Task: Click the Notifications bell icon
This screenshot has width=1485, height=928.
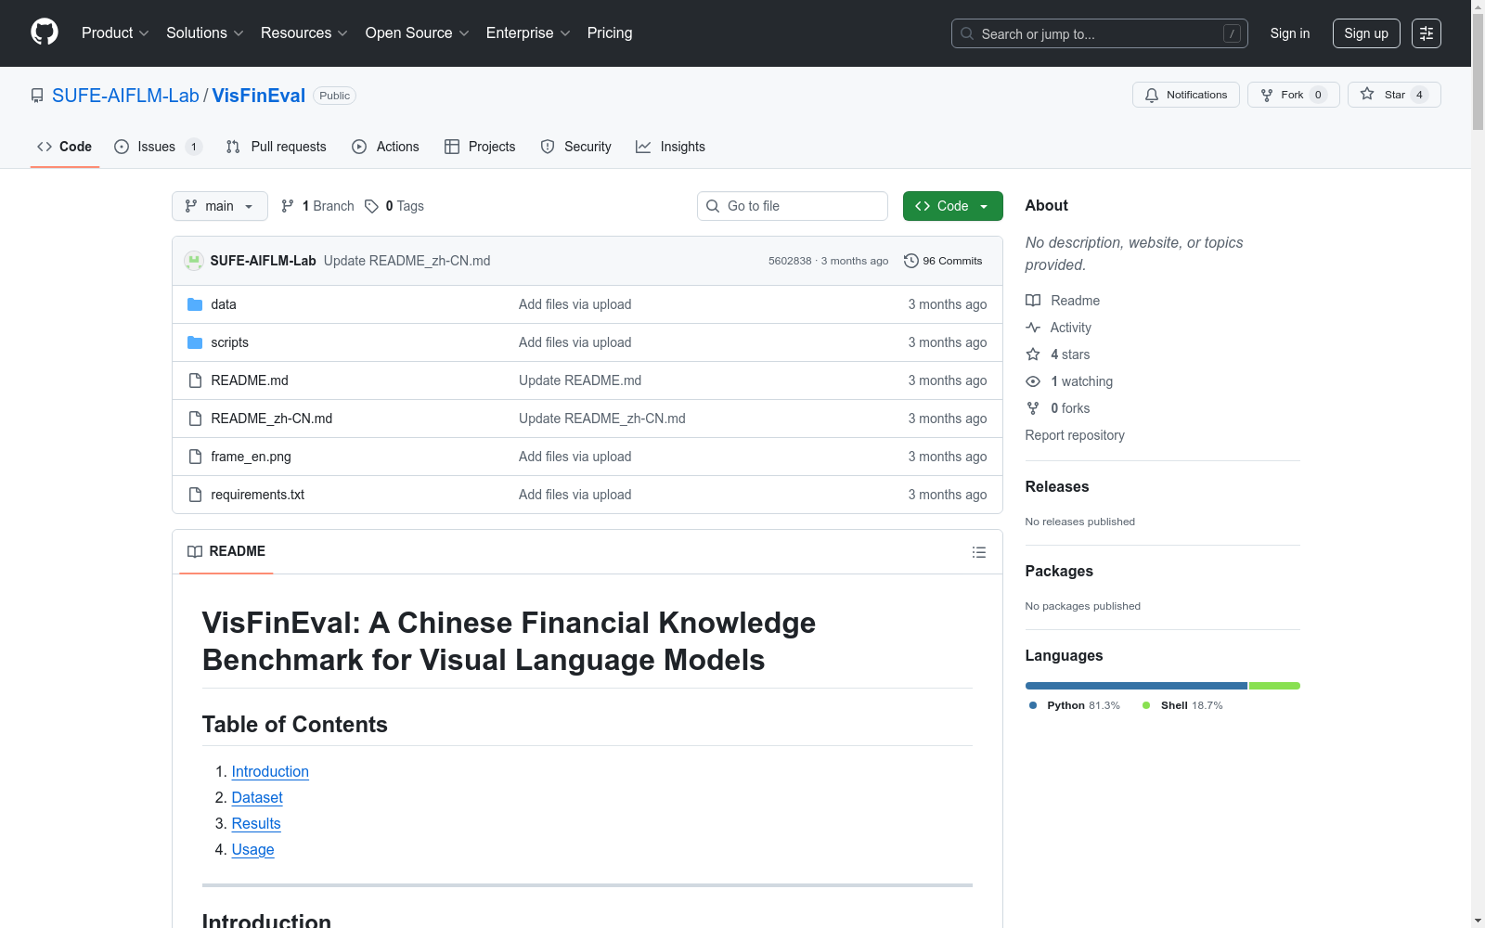Action: point(1152,95)
